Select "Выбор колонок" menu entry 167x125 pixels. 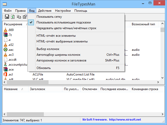pyautogui.click(x=48, y=49)
